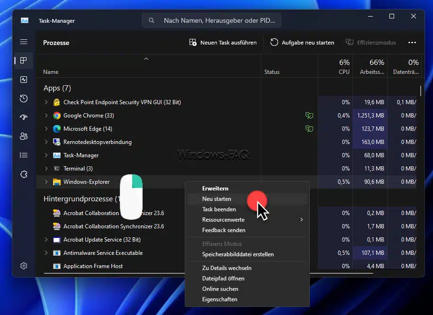Expand the Microsoft Edge process group
The height and width of the screenshot is (315, 433).
pyautogui.click(x=46, y=129)
